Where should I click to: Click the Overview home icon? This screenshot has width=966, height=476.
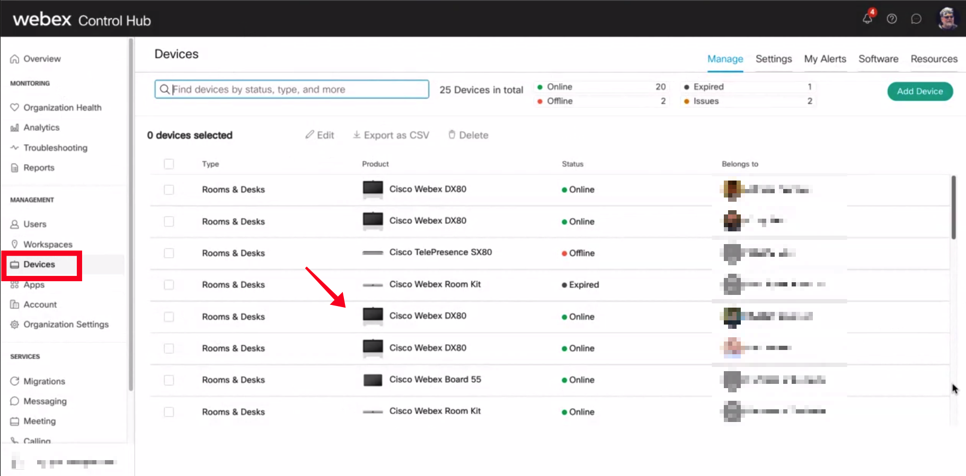coord(15,59)
